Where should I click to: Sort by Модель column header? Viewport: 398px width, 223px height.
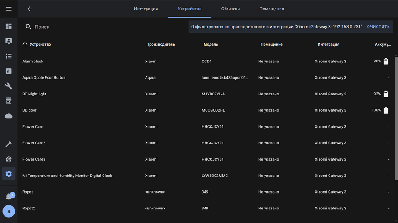pos(211,44)
